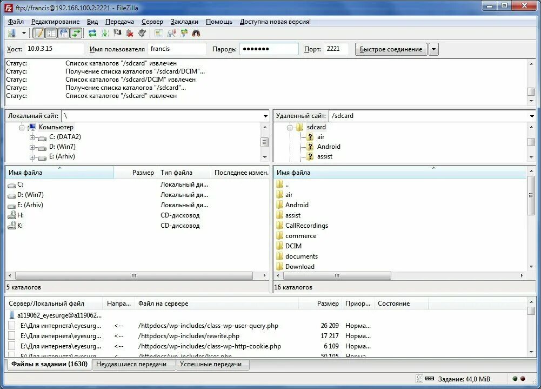Click the Хост input field

pyautogui.click(x=55, y=49)
